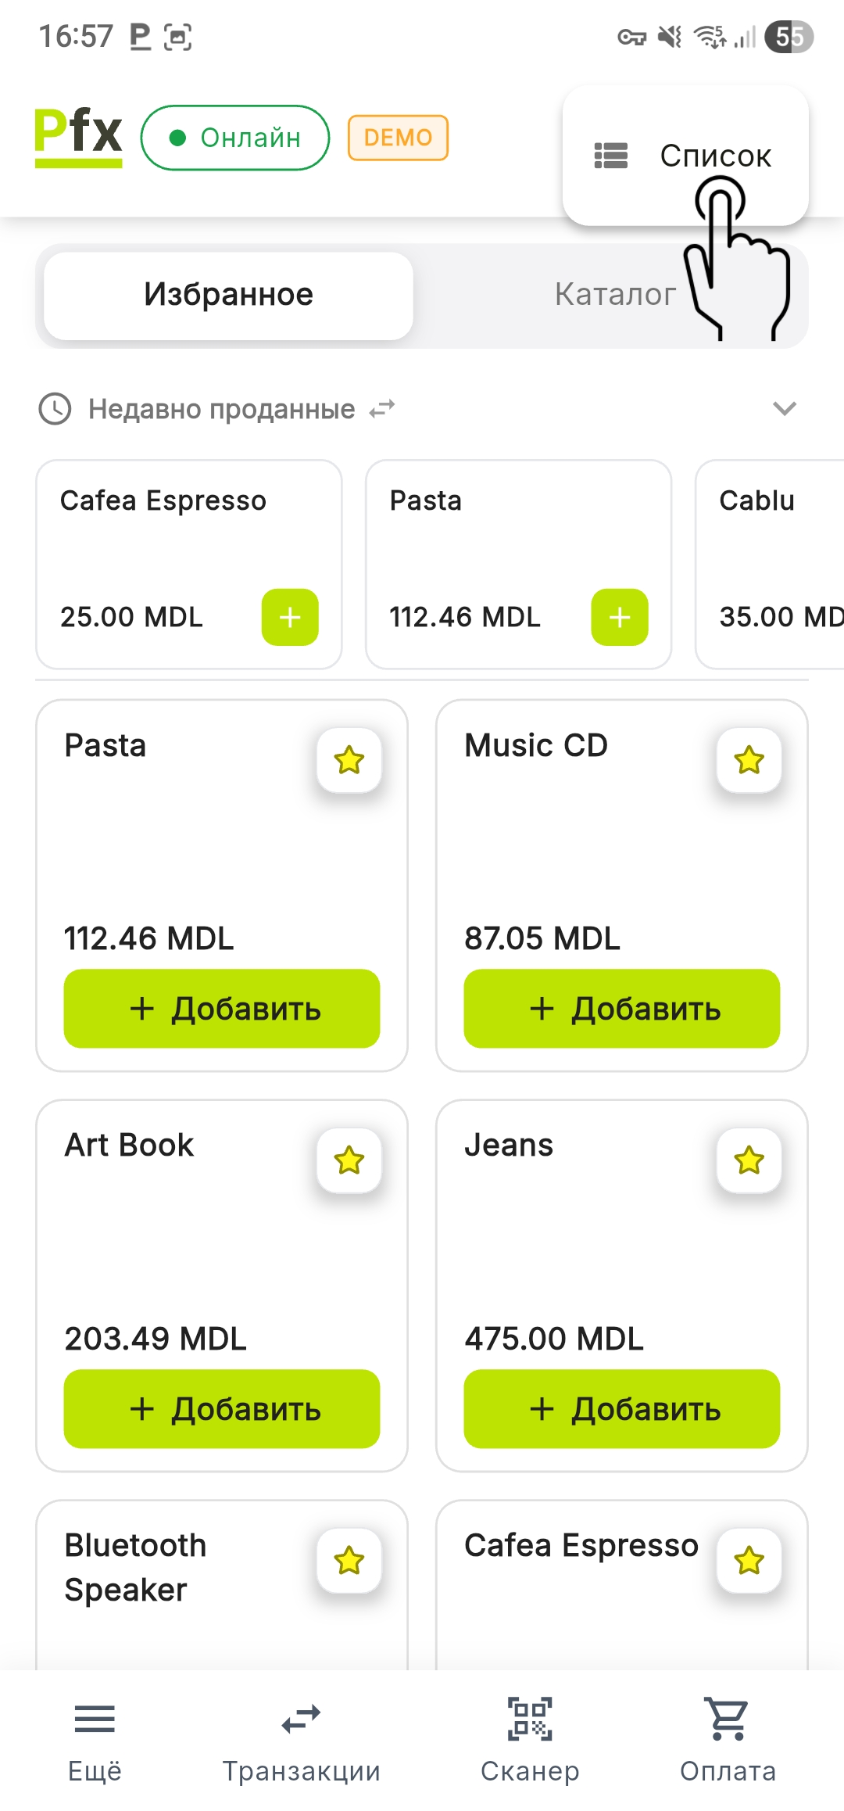844x1811 pixels.
Task: Tap the clock icon beside recently sold
Action: [55, 409]
